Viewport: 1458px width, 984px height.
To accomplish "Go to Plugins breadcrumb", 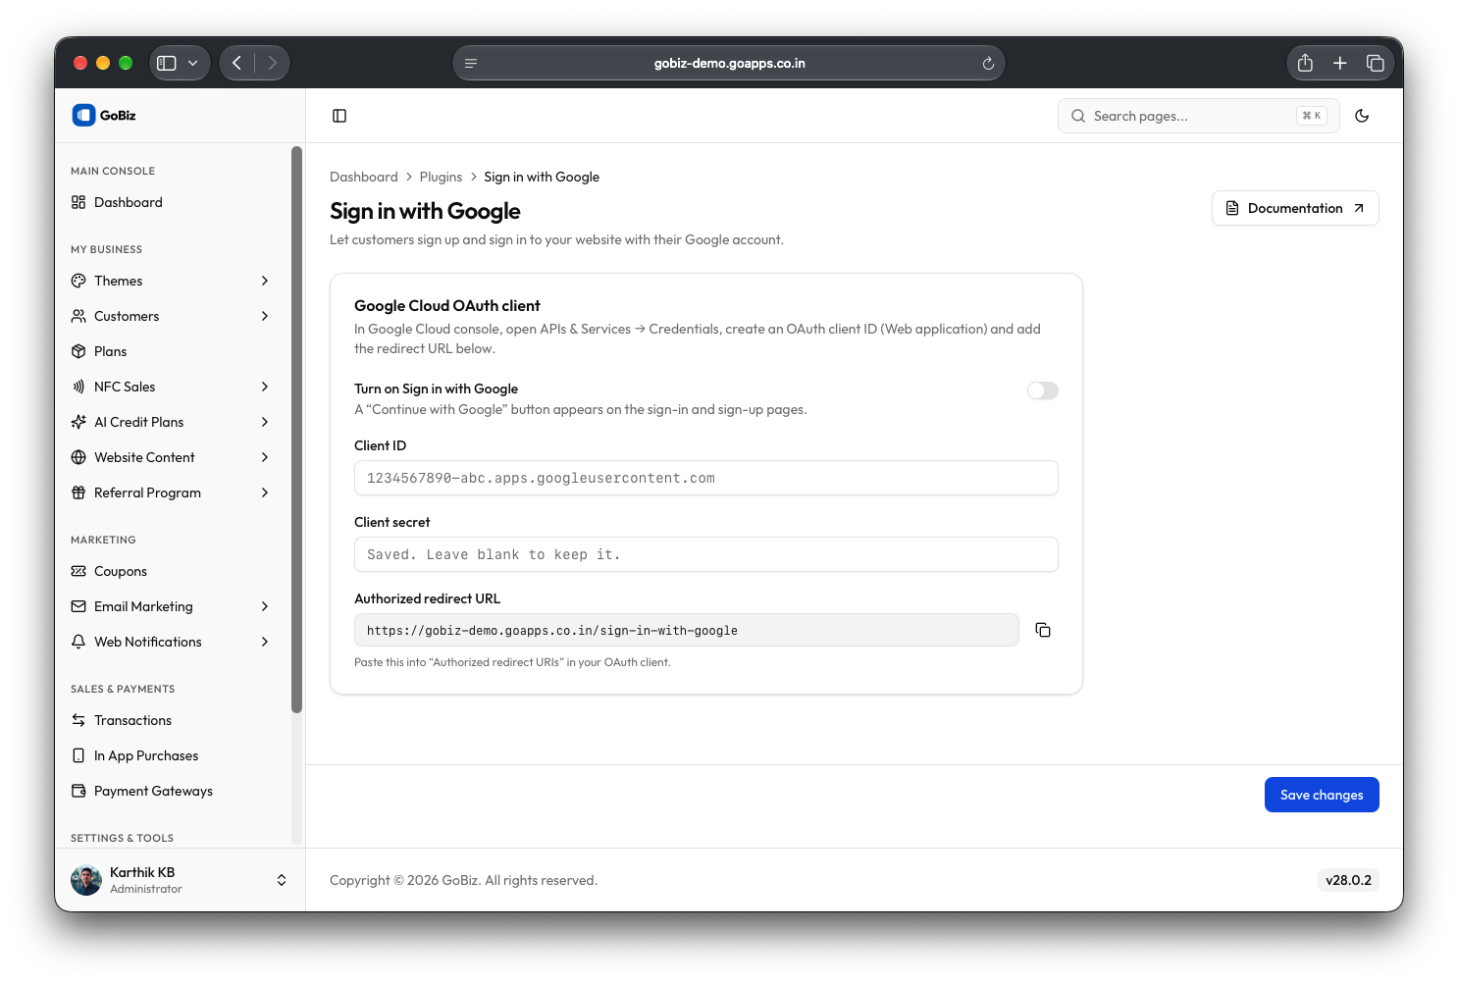I will click(x=441, y=177).
